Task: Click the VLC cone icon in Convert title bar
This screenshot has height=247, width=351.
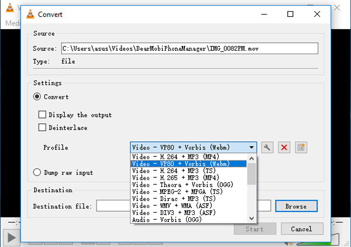Action: 30,14
